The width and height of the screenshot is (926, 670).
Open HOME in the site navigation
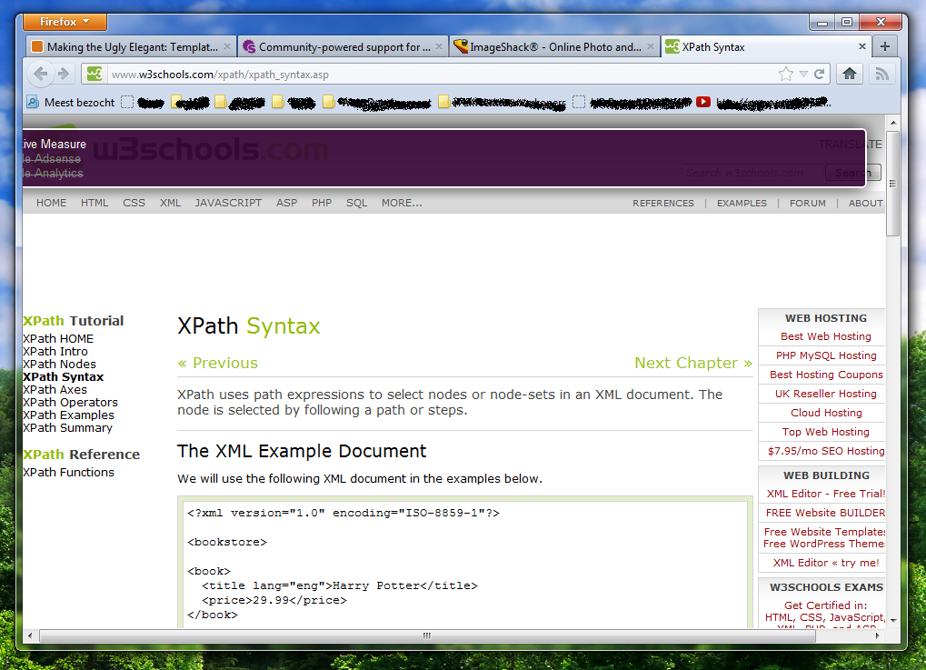pyautogui.click(x=52, y=203)
